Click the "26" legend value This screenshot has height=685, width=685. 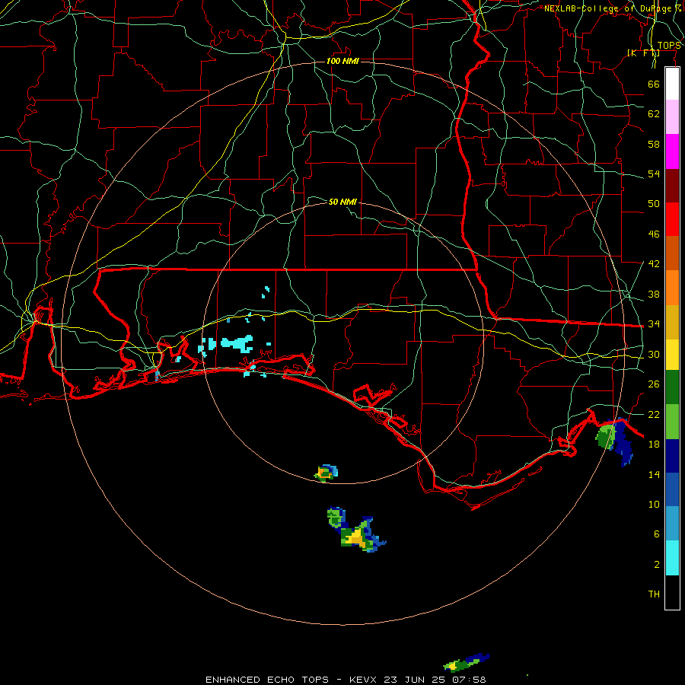coord(654,384)
